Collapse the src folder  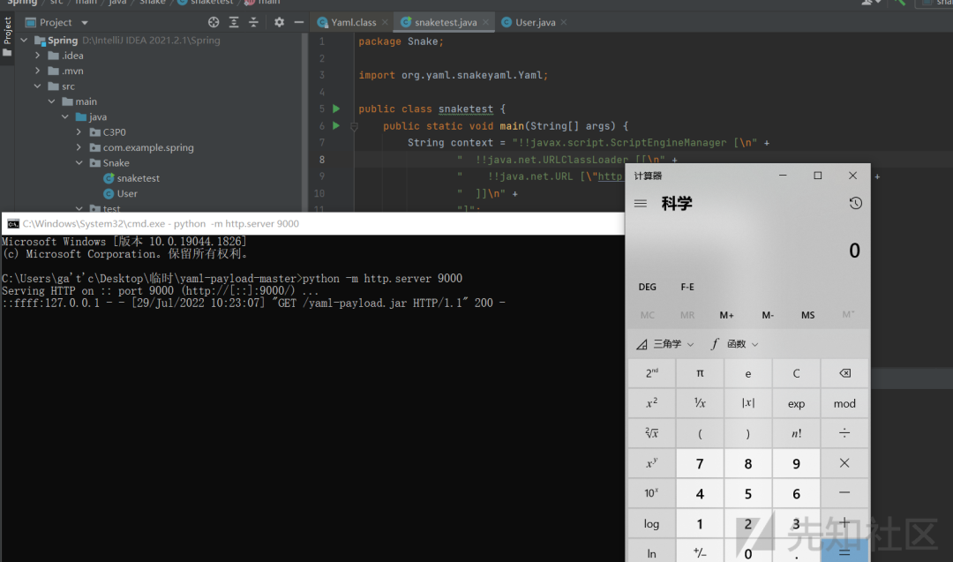38,86
